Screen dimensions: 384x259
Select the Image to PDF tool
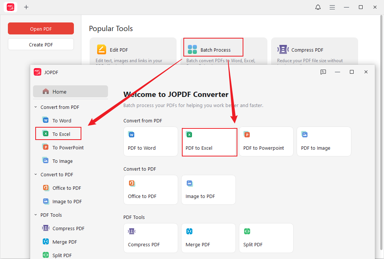pyautogui.click(x=208, y=190)
